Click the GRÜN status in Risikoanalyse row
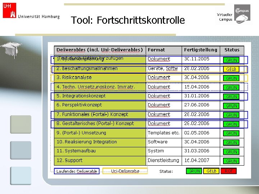 (231, 78)
